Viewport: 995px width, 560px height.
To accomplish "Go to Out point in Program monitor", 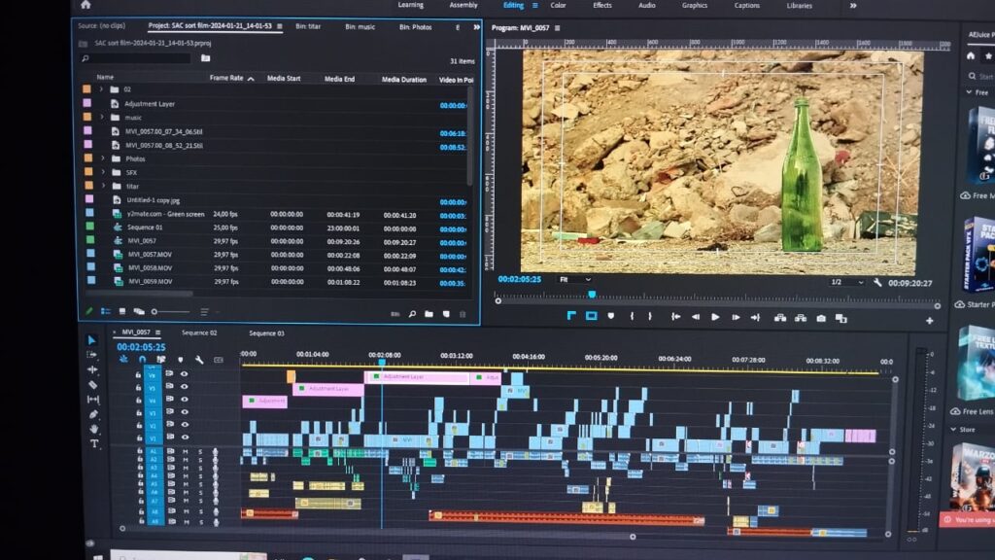I will (x=755, y=318).
